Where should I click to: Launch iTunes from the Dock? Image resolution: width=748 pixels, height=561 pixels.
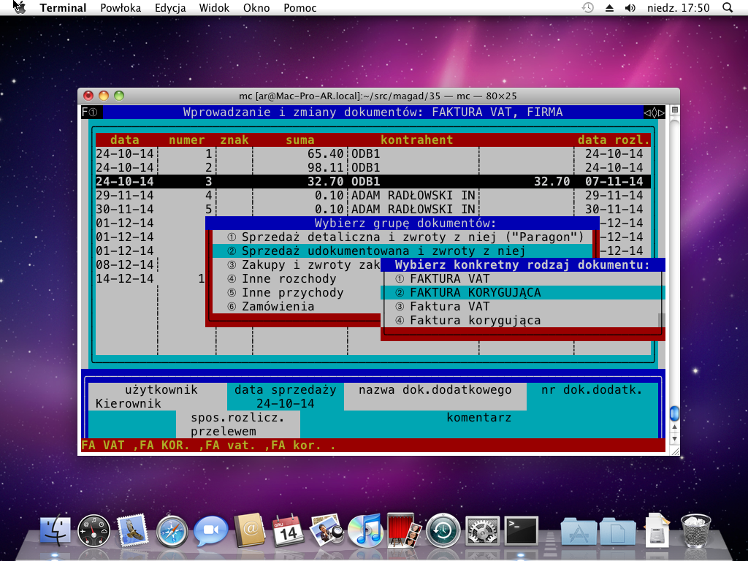pos(367,530)
